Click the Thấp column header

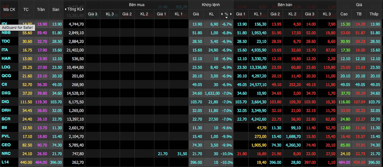[374, 14]
